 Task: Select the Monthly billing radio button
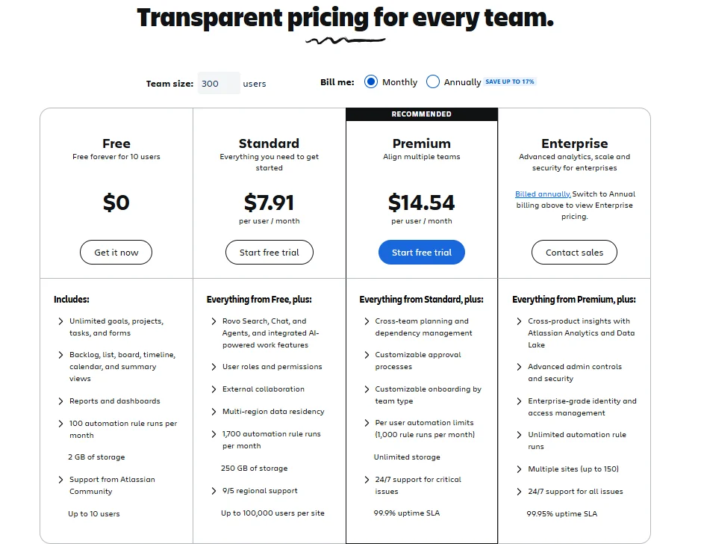371,82
